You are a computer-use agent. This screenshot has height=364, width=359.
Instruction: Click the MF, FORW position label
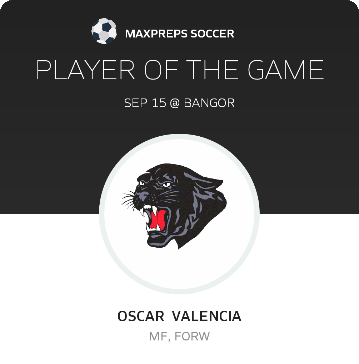click(179, 337)
